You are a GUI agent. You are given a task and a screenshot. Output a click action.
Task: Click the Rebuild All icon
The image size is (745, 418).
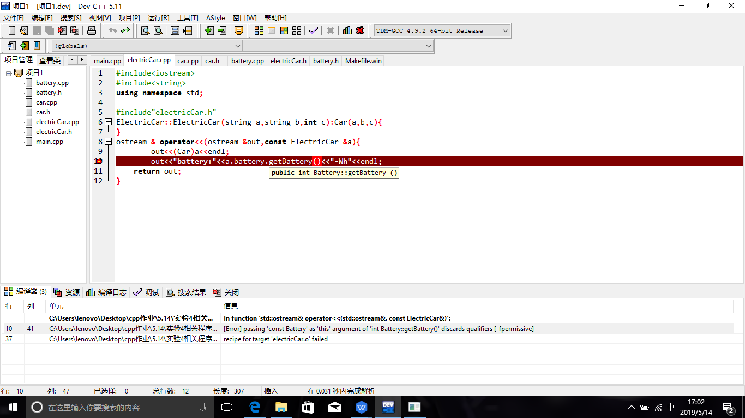(x=297, y=30)
